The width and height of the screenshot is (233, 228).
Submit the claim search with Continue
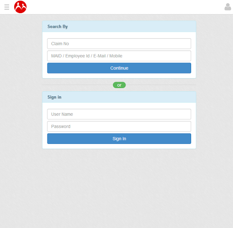pyautogui.click(x=119, y=68)
